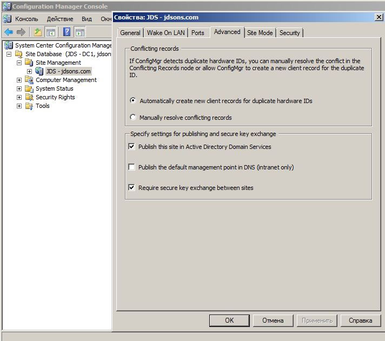Select Automatically create new client records option
Image resolution: width=385 pixels, height=341 pixels.
(x=133, y=100)
